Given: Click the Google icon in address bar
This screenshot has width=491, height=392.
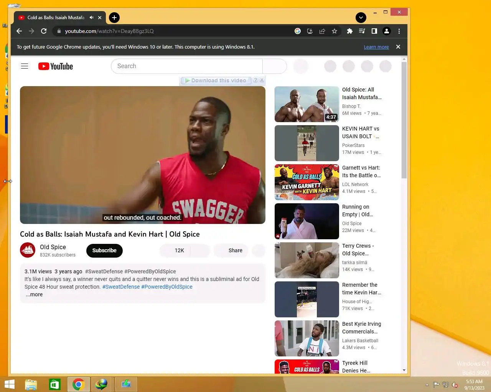Looking at the screenshot, I should (298, 31).
